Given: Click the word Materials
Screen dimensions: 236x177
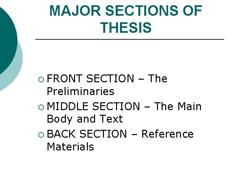Looking at the screenshot, I should 70,147.
